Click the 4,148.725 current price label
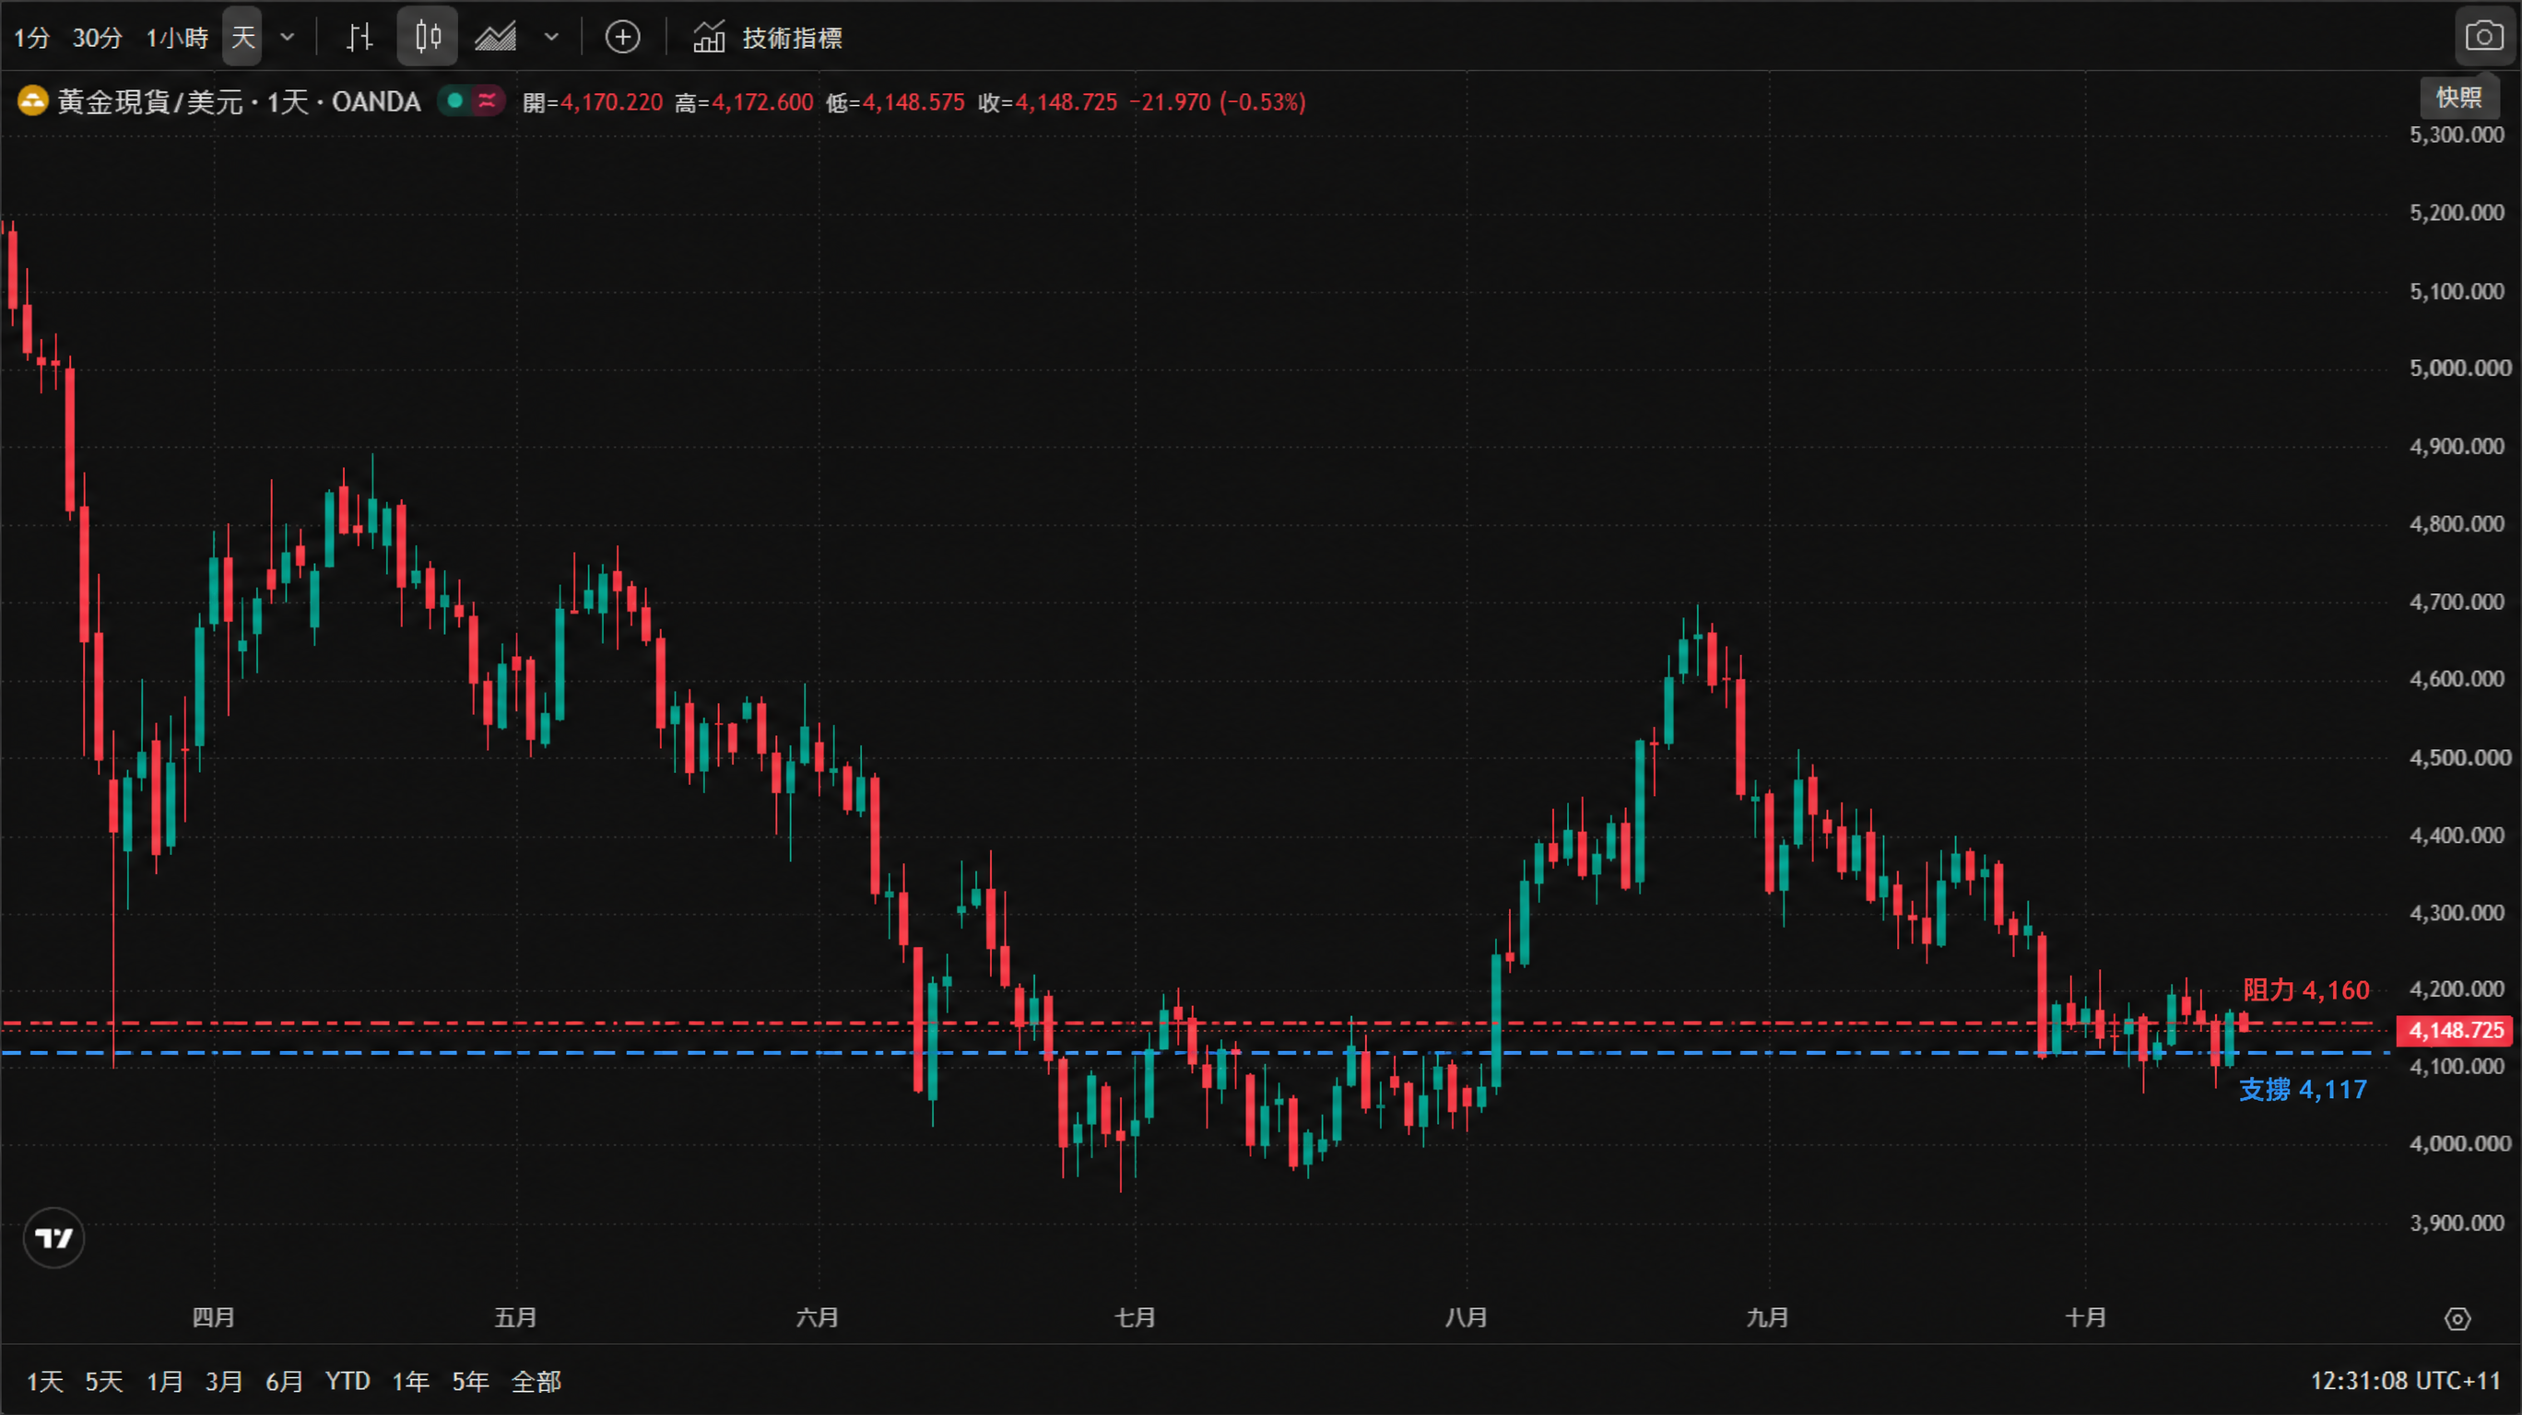Image resolution: width=2522 pixels, height=1415 pixels. (2456, 1031)
